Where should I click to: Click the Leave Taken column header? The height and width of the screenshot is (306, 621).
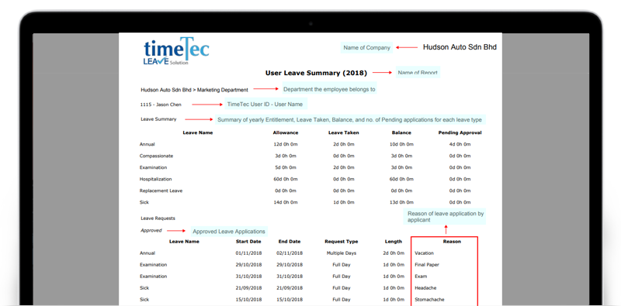click(343, 132)
